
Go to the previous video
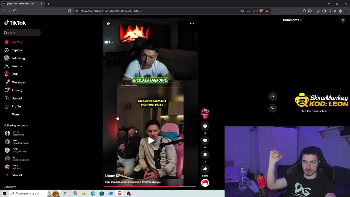pos(273,96)
